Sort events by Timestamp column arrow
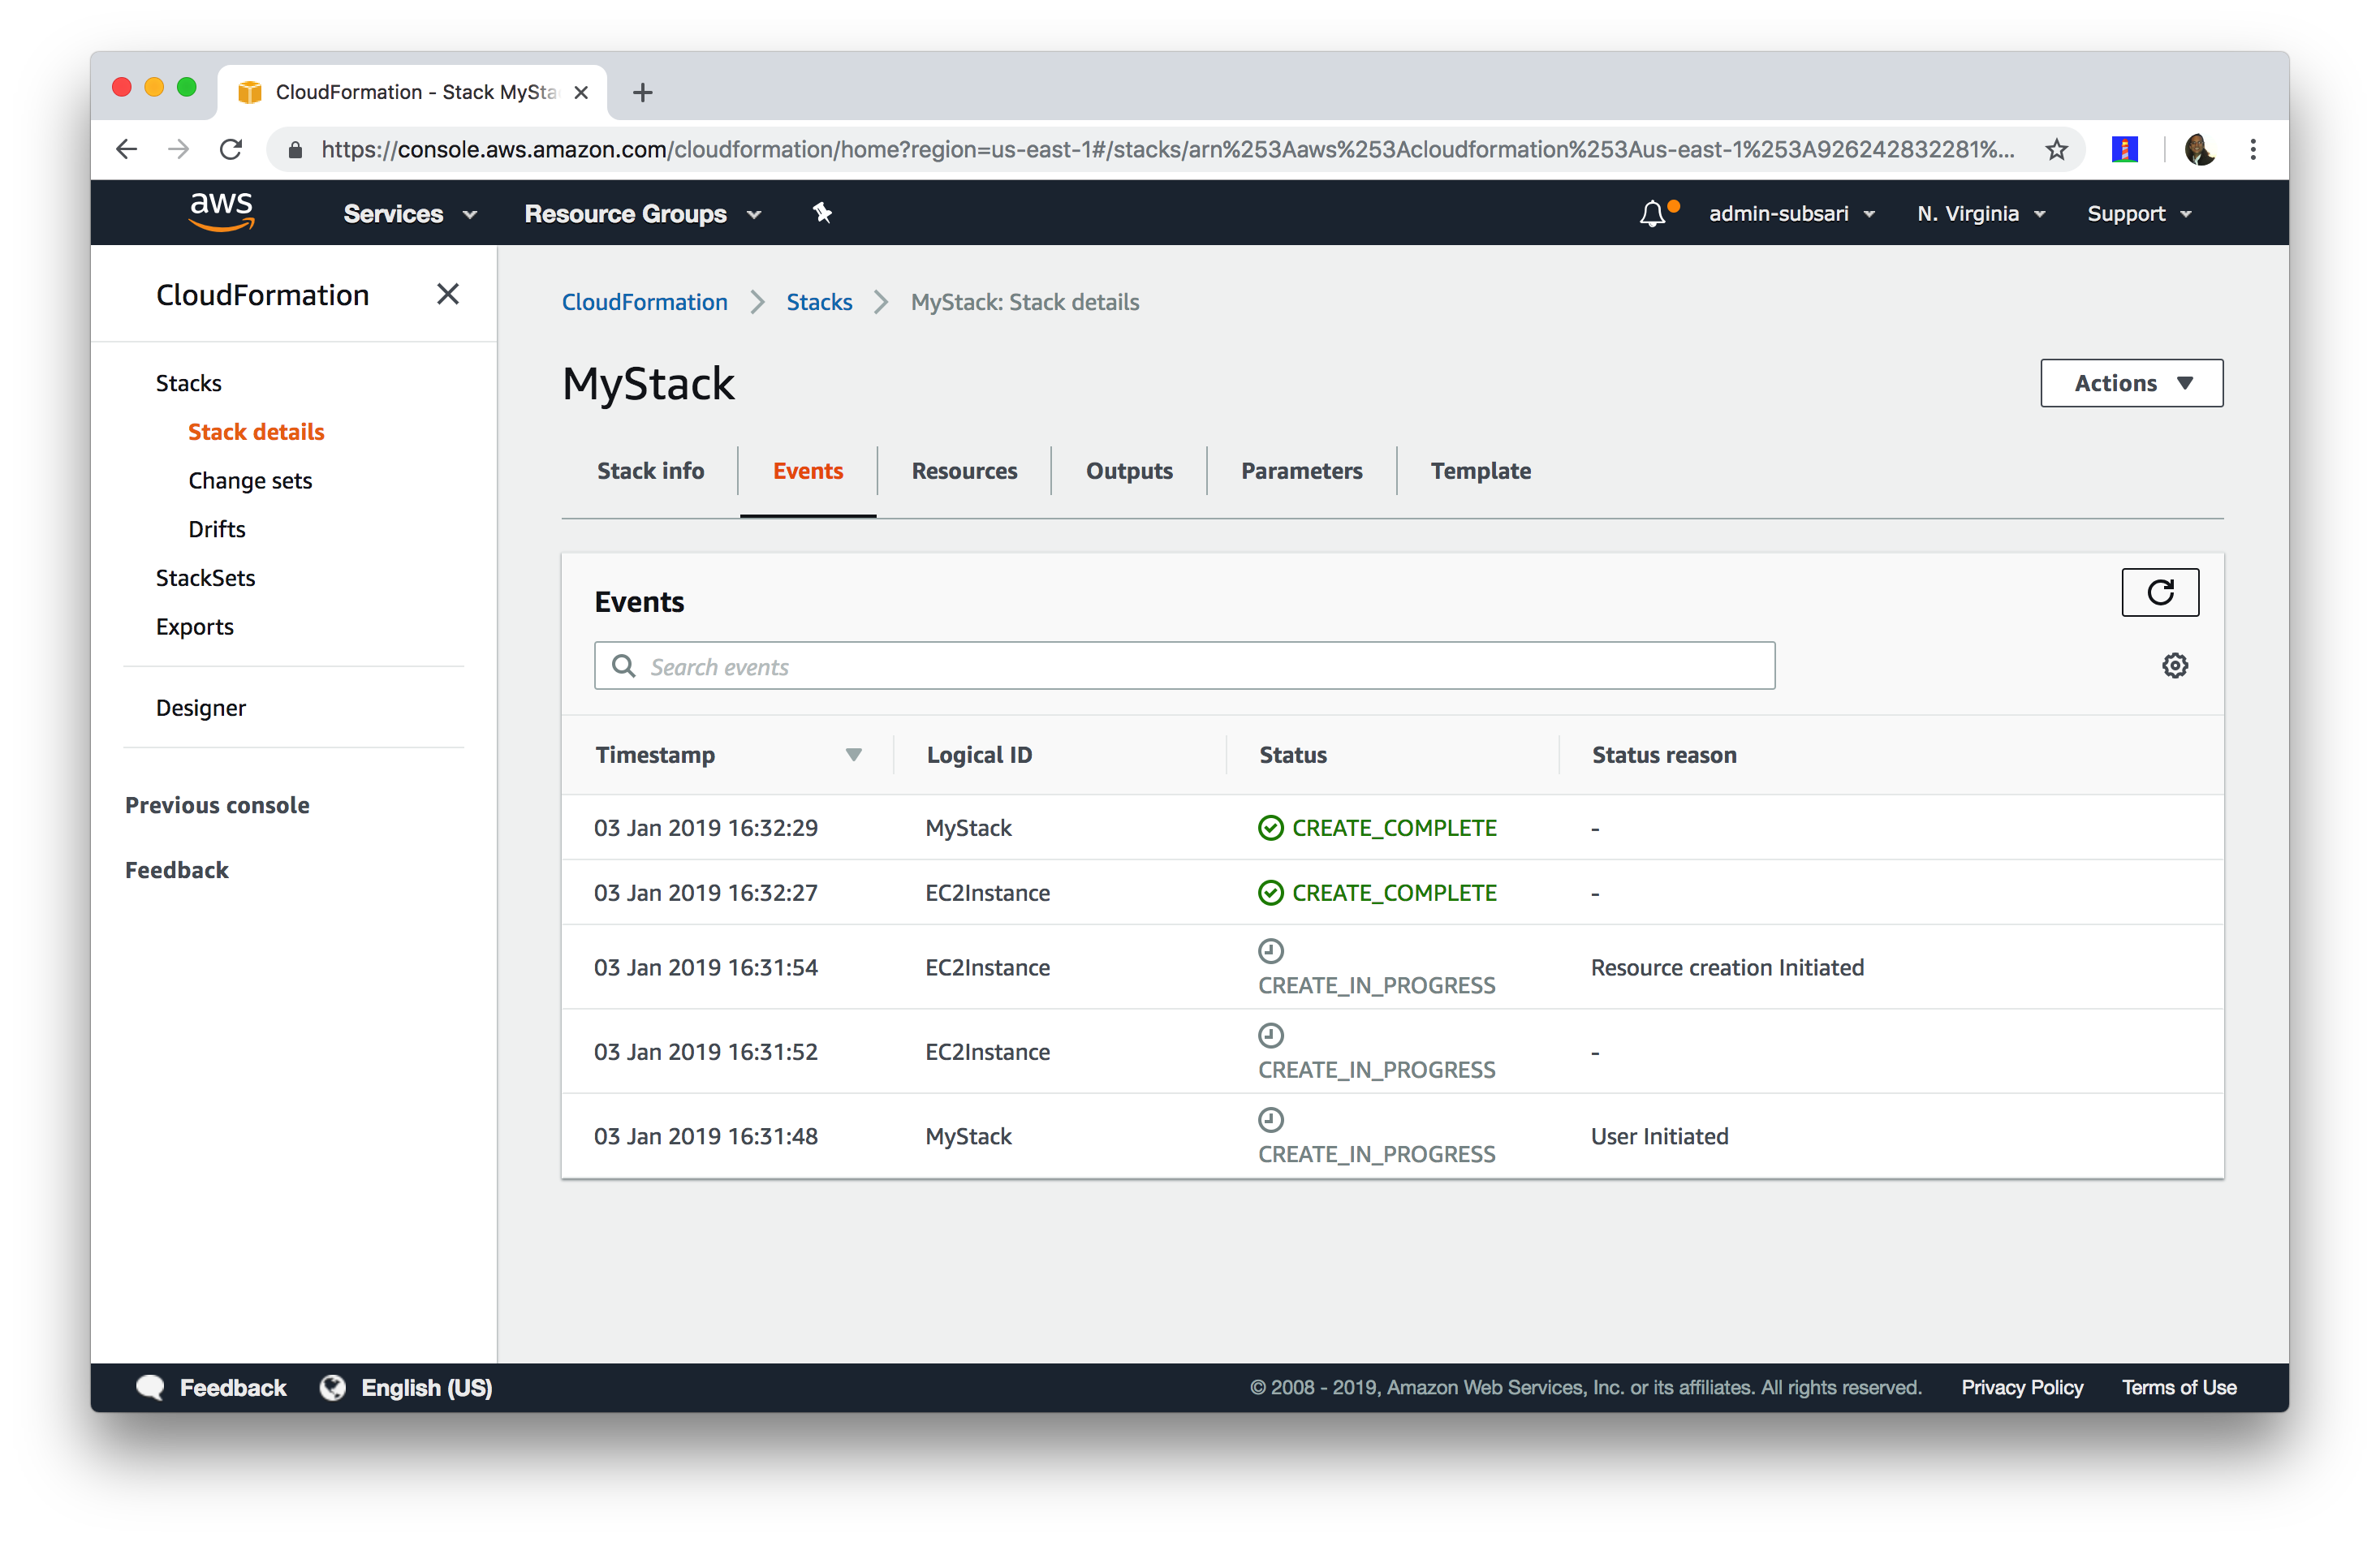The image size is (2380, 1542). 853,755
